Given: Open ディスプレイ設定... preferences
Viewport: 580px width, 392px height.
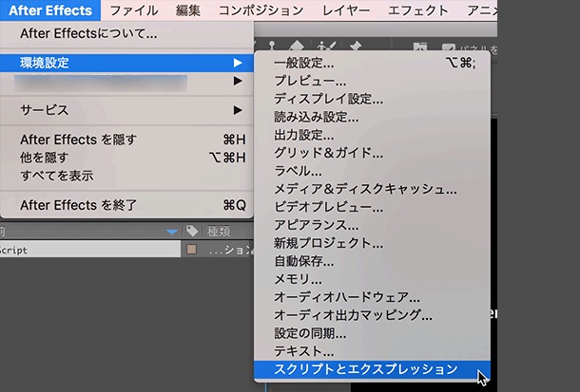Looking at the screenshot, I should point(372,99).
